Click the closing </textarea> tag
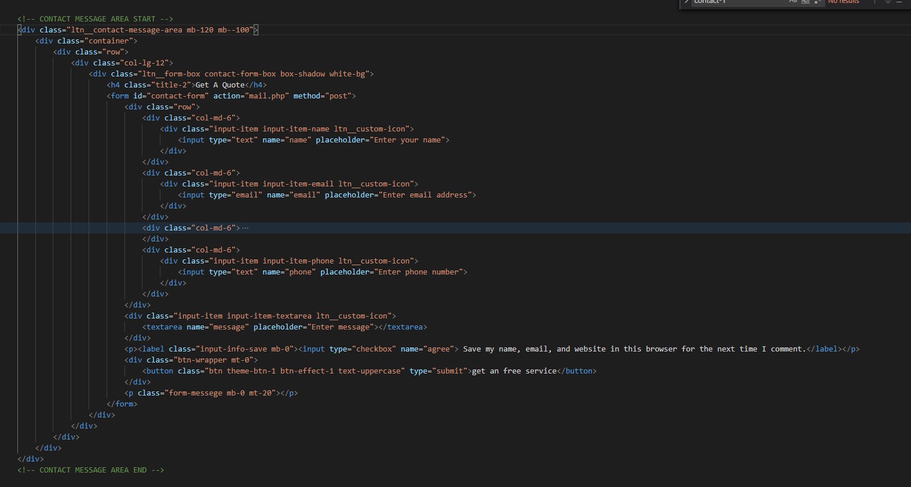The width and height of the screenshot is (911, 487). 403,327
